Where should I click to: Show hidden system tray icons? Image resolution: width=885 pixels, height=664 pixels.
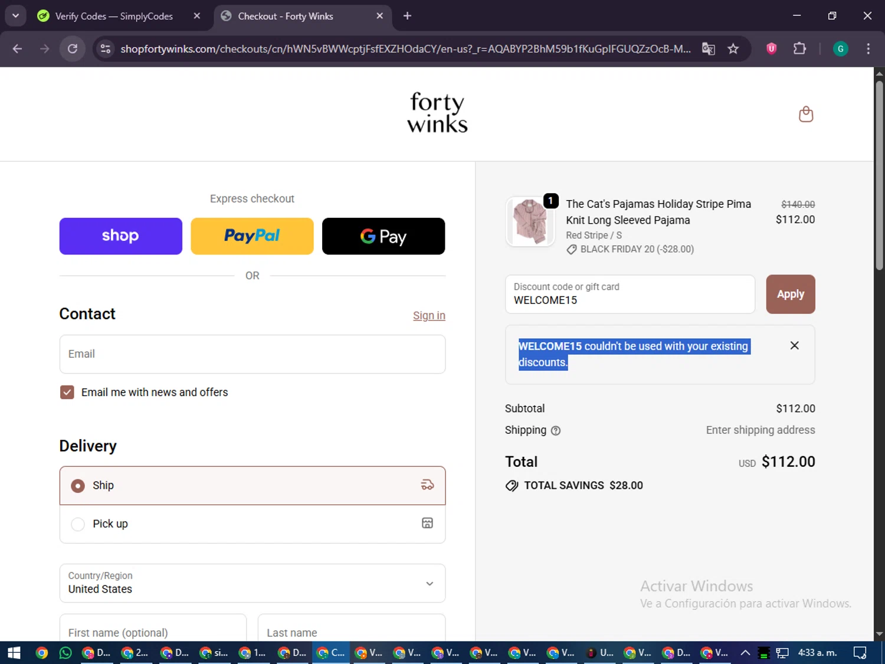(x=745, y=653)
